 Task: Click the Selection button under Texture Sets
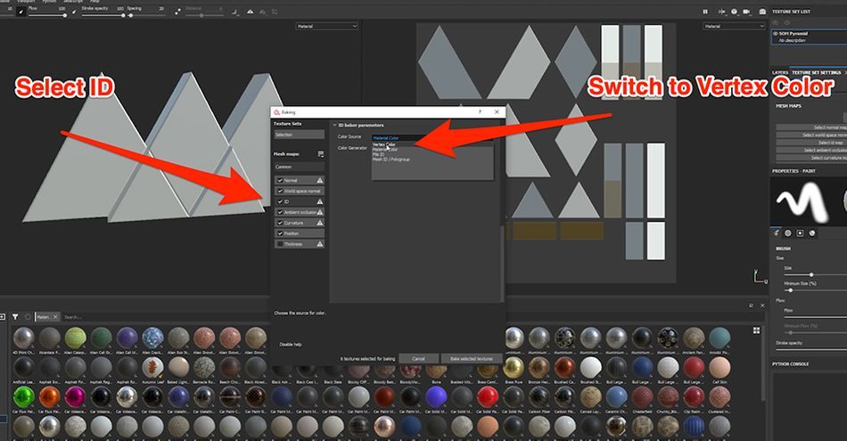click(300, 135)
